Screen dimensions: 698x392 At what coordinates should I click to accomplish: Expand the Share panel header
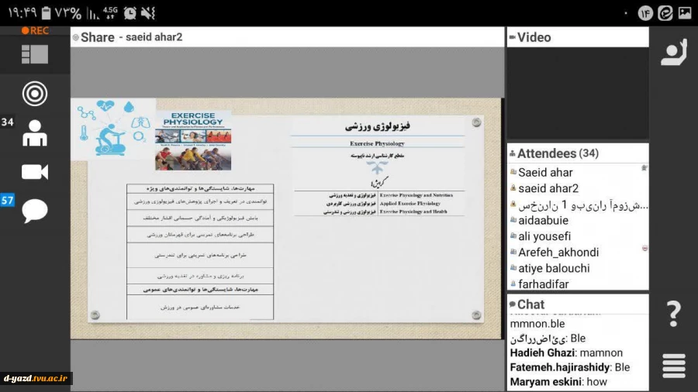click(97, 37)
